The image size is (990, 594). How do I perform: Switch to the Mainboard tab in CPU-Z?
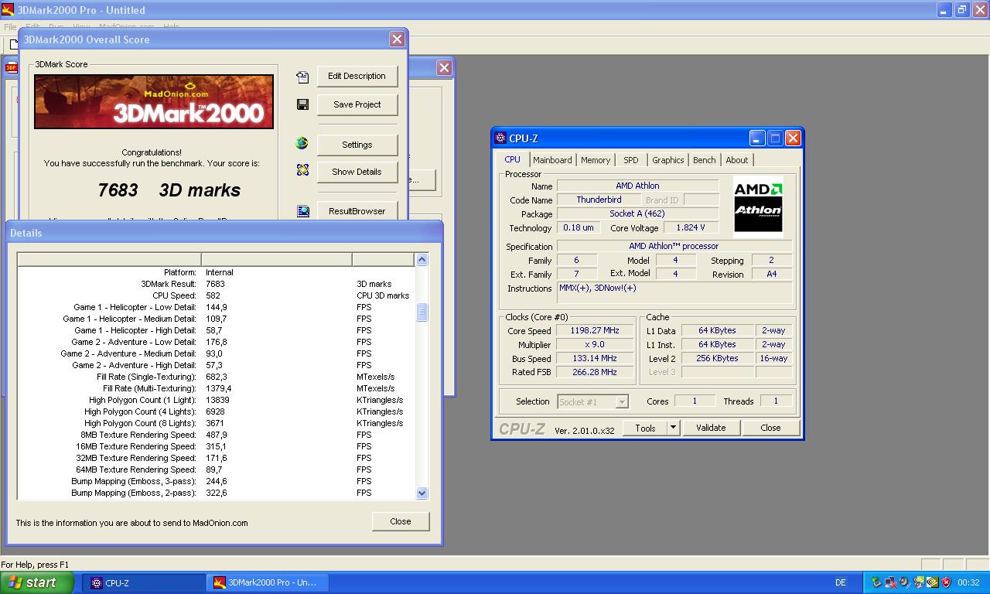[x=552, y=160]
